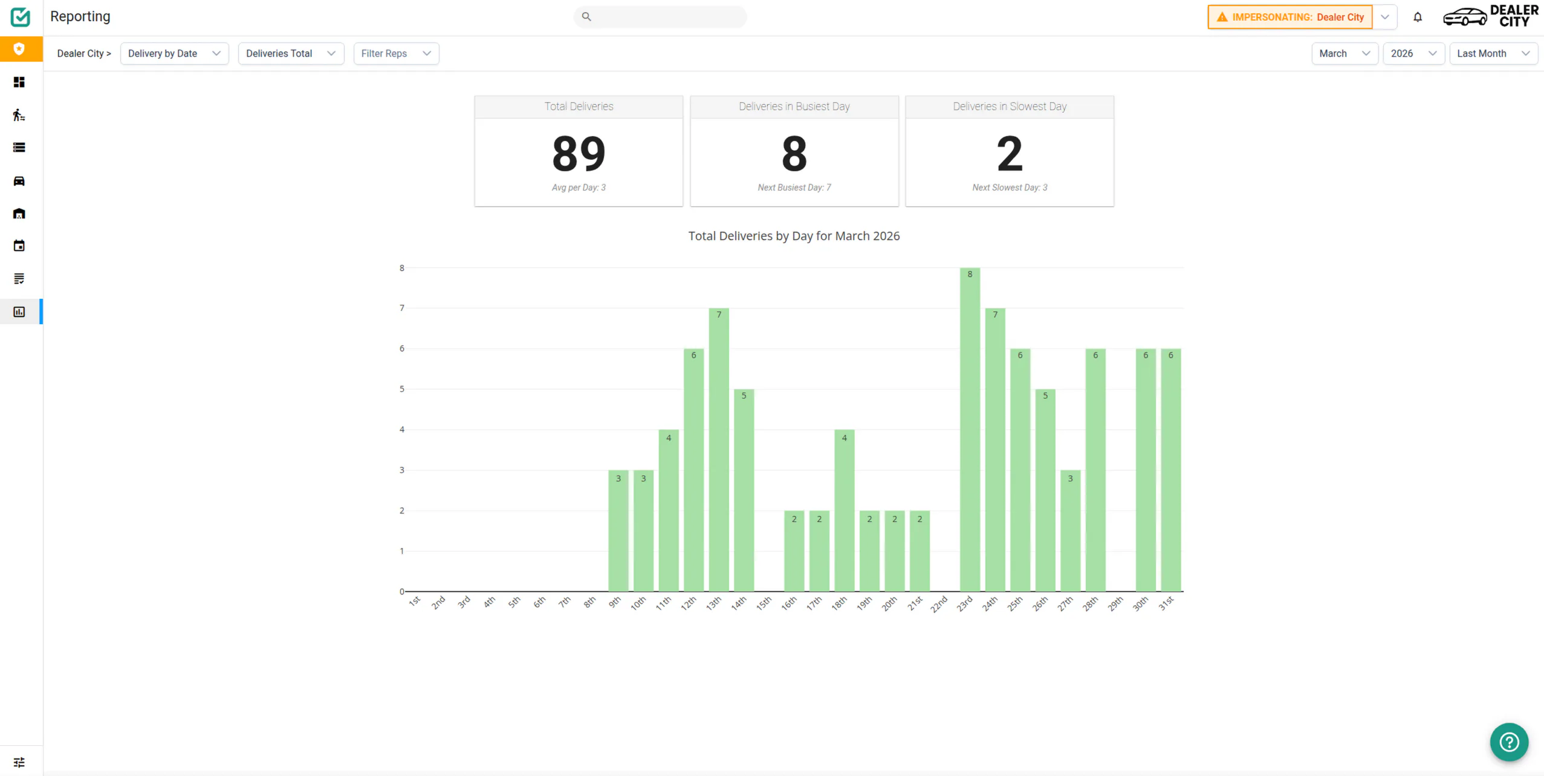The image size is (1544, 776).
Task: Open the car inventory icon in sidebar
Action: (x=19, y=181)
